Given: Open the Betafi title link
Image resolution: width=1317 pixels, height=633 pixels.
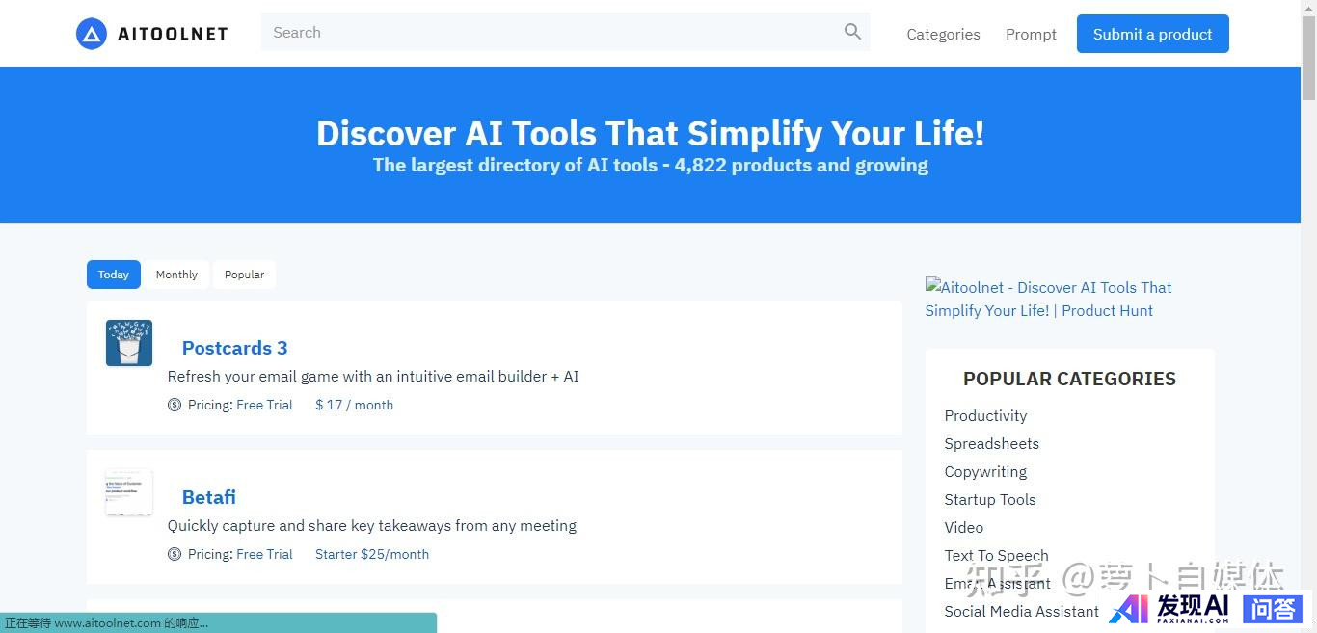Looking at the screenshot, I should (x=209, y=497).
